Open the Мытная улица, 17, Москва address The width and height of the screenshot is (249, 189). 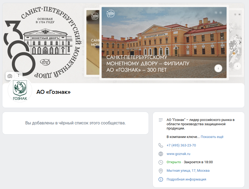click(x=188, y=171)
